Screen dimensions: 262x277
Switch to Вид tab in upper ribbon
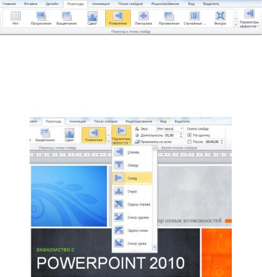coord(191,4)
